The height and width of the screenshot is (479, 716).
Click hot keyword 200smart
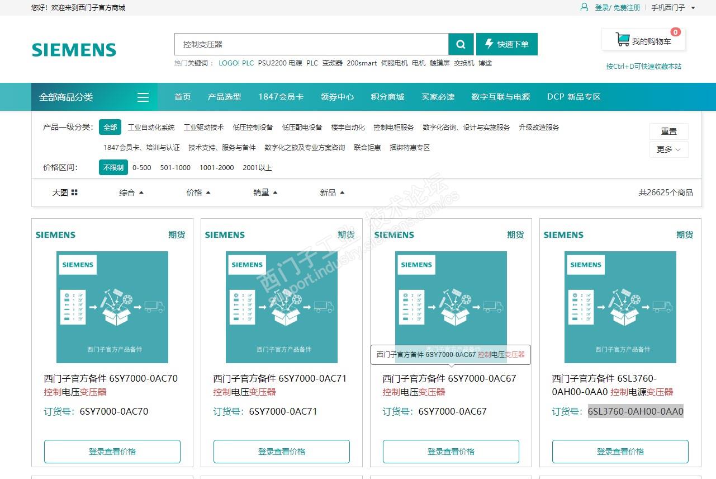362,63
